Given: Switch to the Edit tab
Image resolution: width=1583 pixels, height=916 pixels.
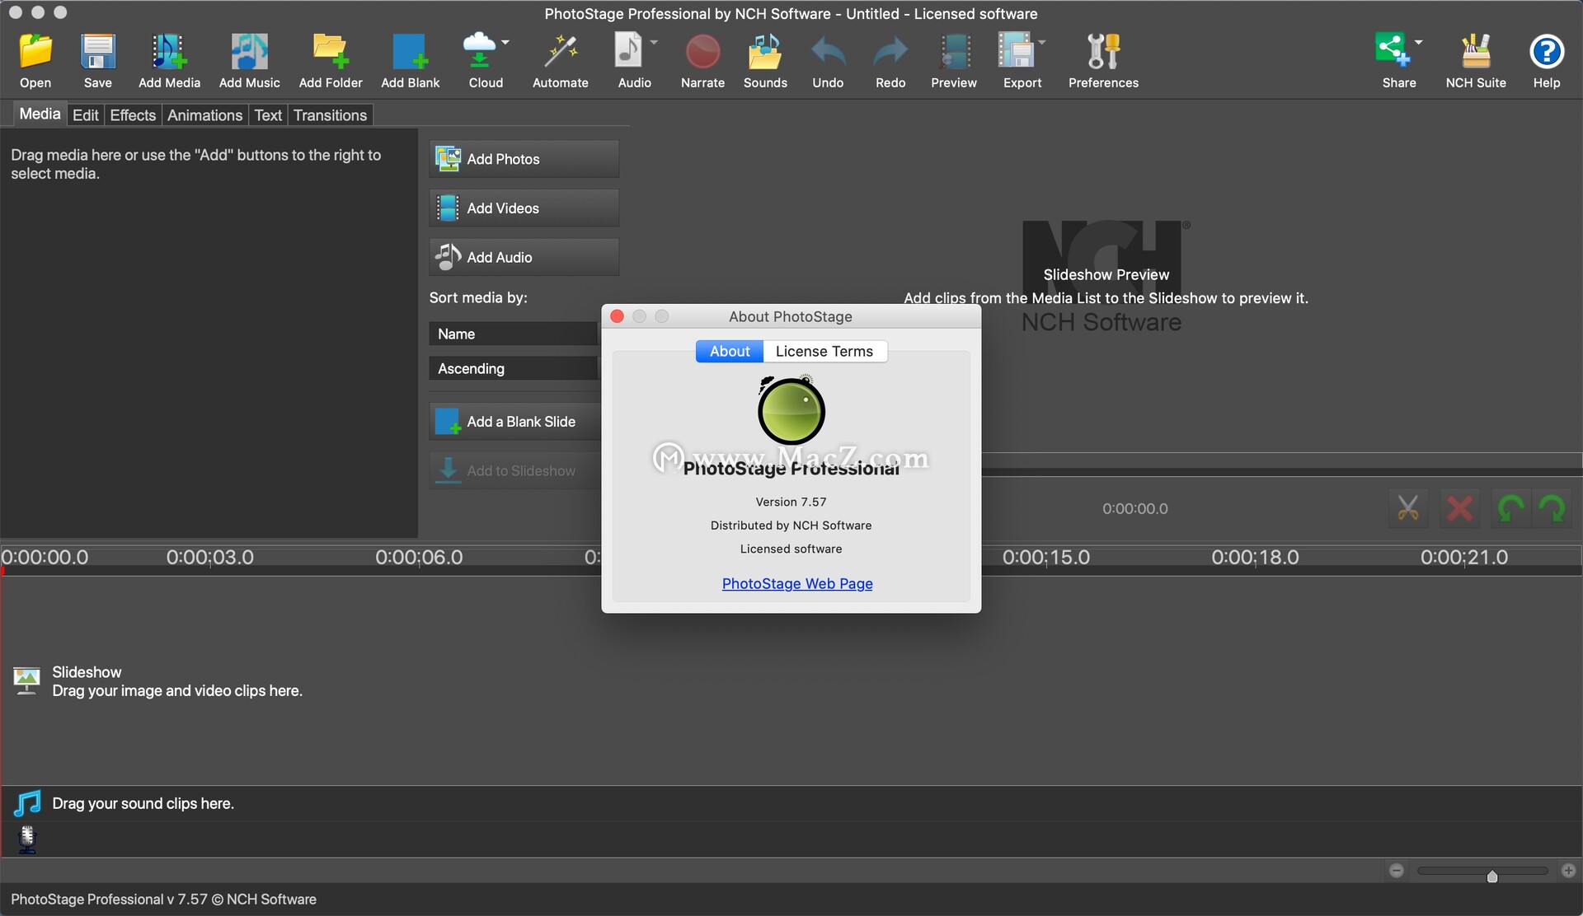Looking at the screenshot, I should click(x=85, y=114).
